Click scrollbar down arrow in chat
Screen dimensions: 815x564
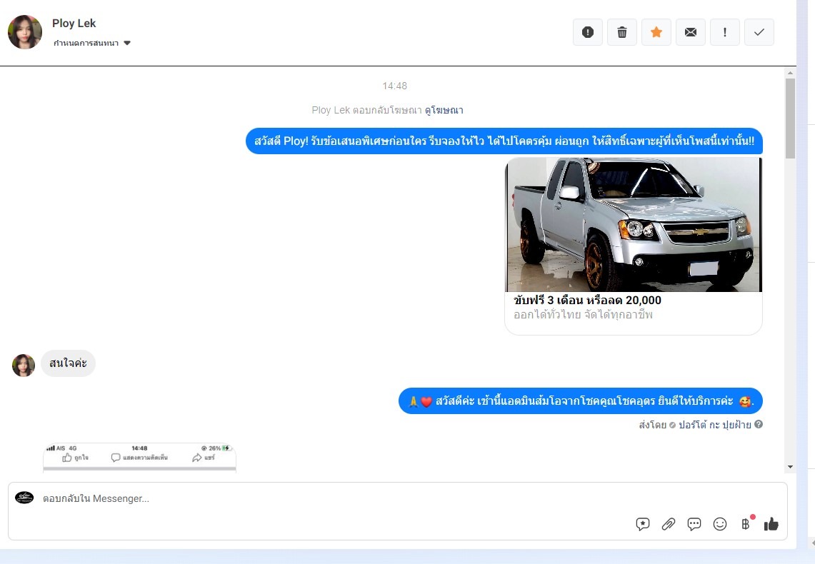coord(790,467)
